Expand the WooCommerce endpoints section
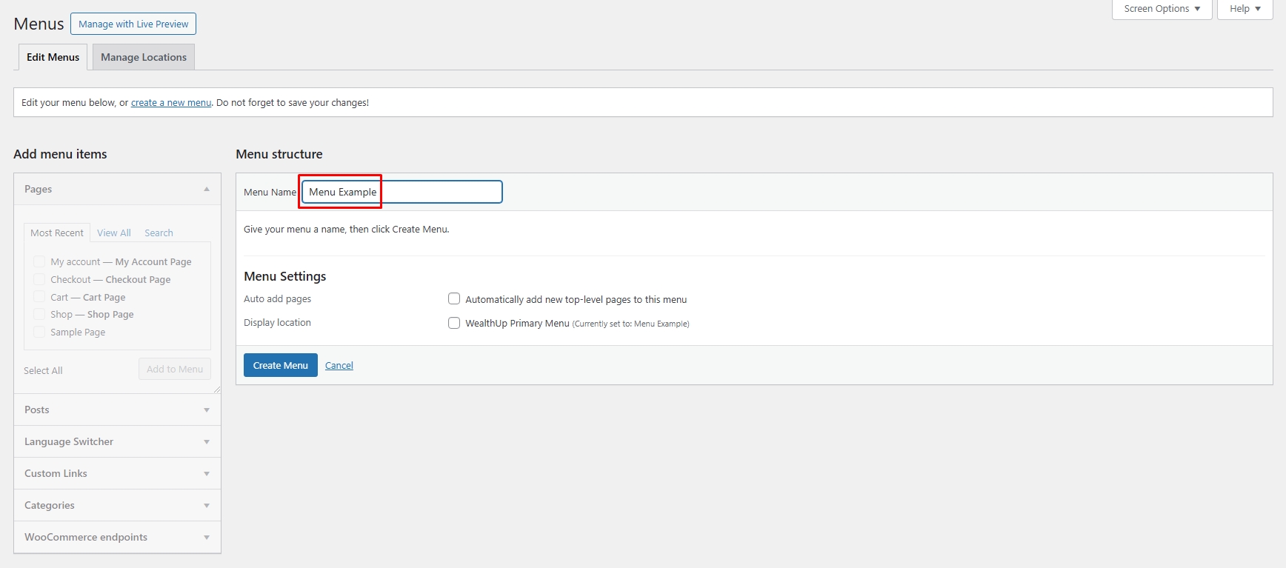The image size is (1286, 568). click(207, 538)
